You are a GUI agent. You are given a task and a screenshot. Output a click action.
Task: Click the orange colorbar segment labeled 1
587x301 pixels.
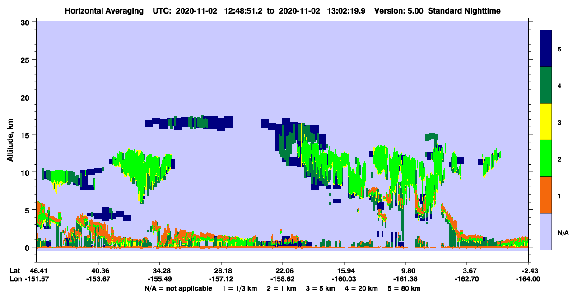coord(546,195)
